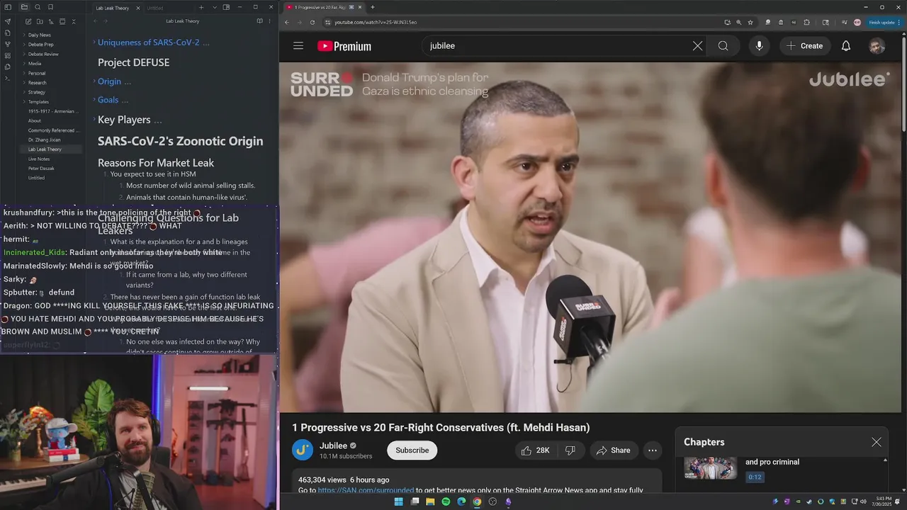The width and height of the screenshot is (907, 510).
Task: Open the YouTube guide hamburger menu
Action: click(298, 46)
